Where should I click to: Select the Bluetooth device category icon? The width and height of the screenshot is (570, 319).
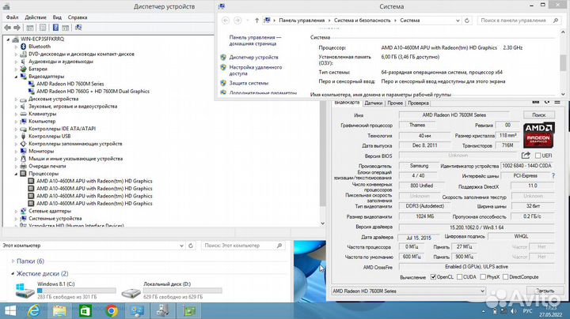[24, 47]
